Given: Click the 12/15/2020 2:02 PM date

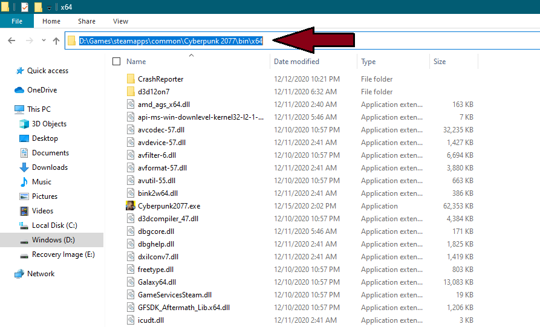Looking at the screenshot, I should (305, 206).
